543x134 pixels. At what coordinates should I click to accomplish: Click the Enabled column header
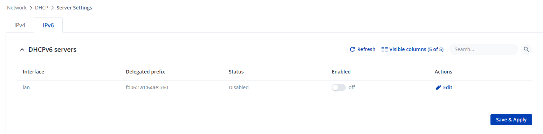[x=341, y=72]
